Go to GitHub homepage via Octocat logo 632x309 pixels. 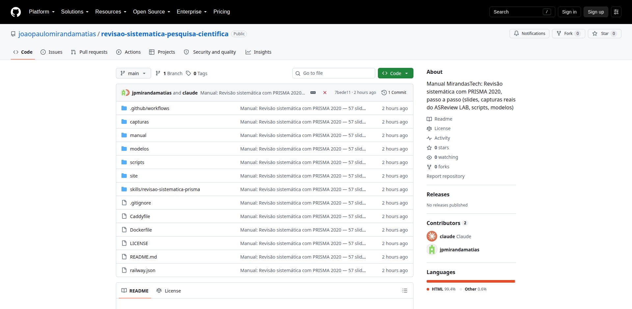tap(16, 12)
